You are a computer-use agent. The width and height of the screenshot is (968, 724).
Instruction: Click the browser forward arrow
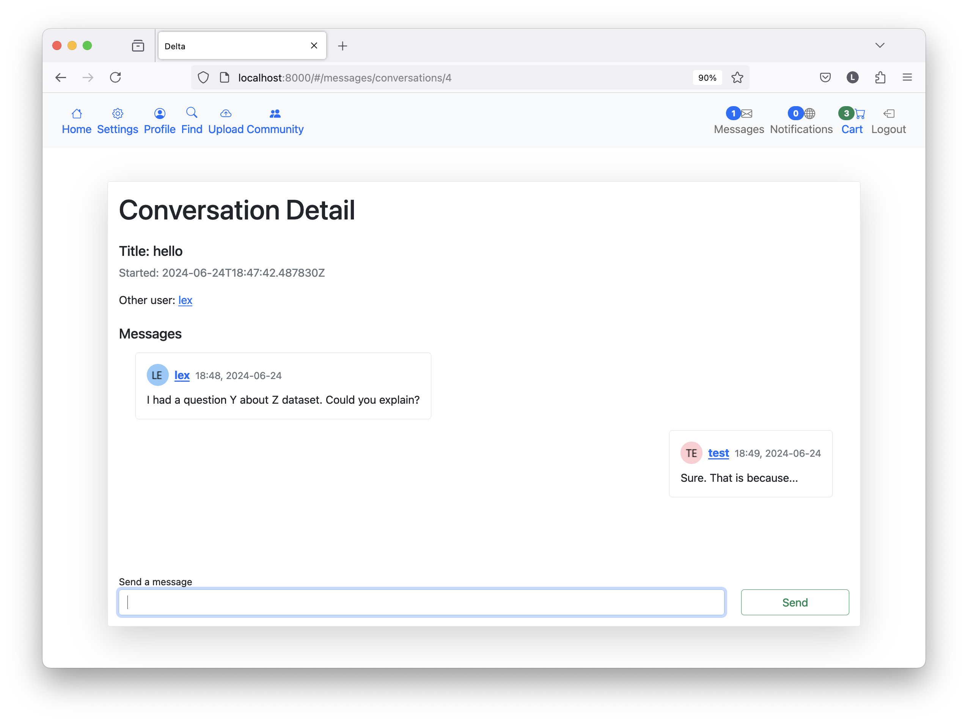pos(88,77)
